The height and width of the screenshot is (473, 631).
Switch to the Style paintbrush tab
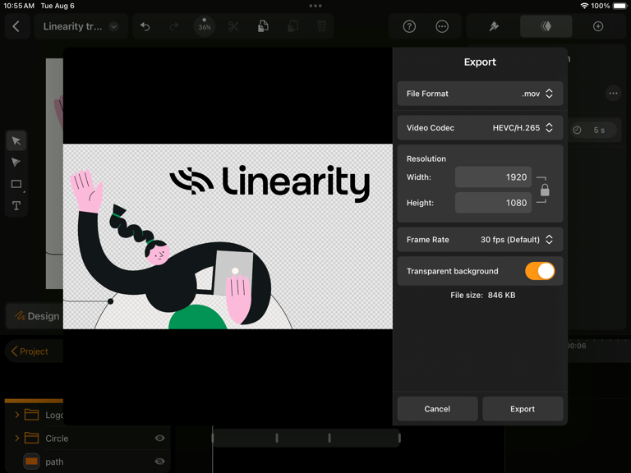[494, 26]
